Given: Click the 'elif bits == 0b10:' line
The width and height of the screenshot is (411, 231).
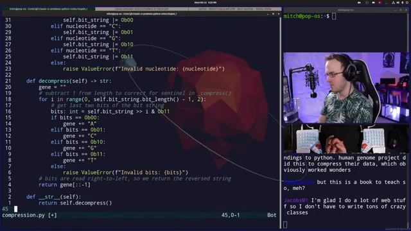Looking at the screenshot, I should [x=78, y=142].
